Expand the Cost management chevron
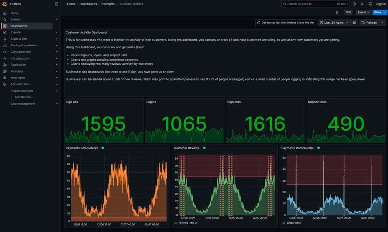 (x=57, y=104)
